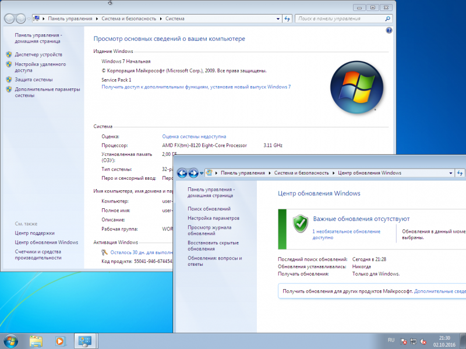
Task: Open Windows Explorer from the taskbar
Action: [36, 341]
